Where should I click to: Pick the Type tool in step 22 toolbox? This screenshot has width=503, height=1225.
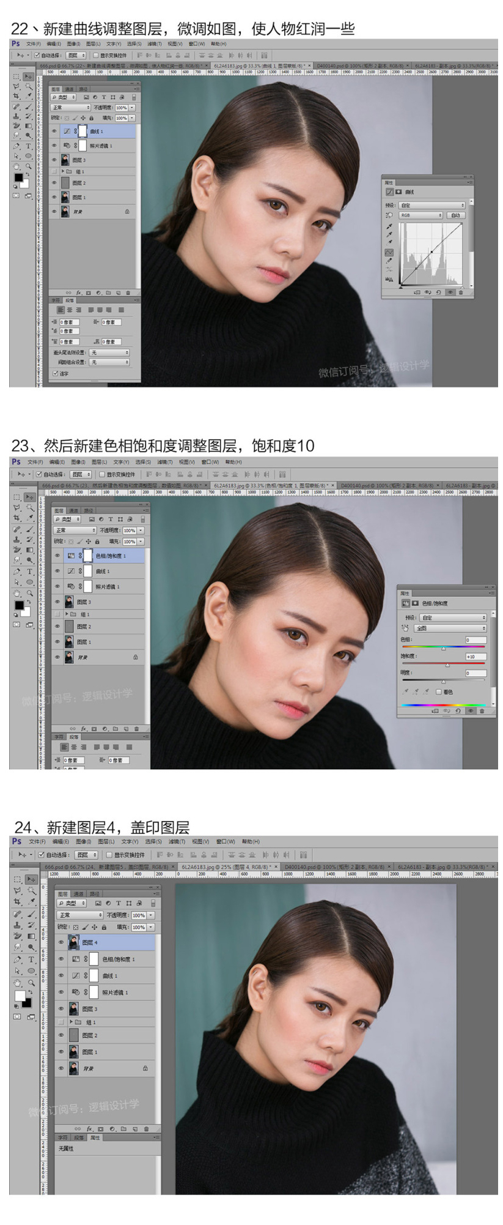[28, 146]
